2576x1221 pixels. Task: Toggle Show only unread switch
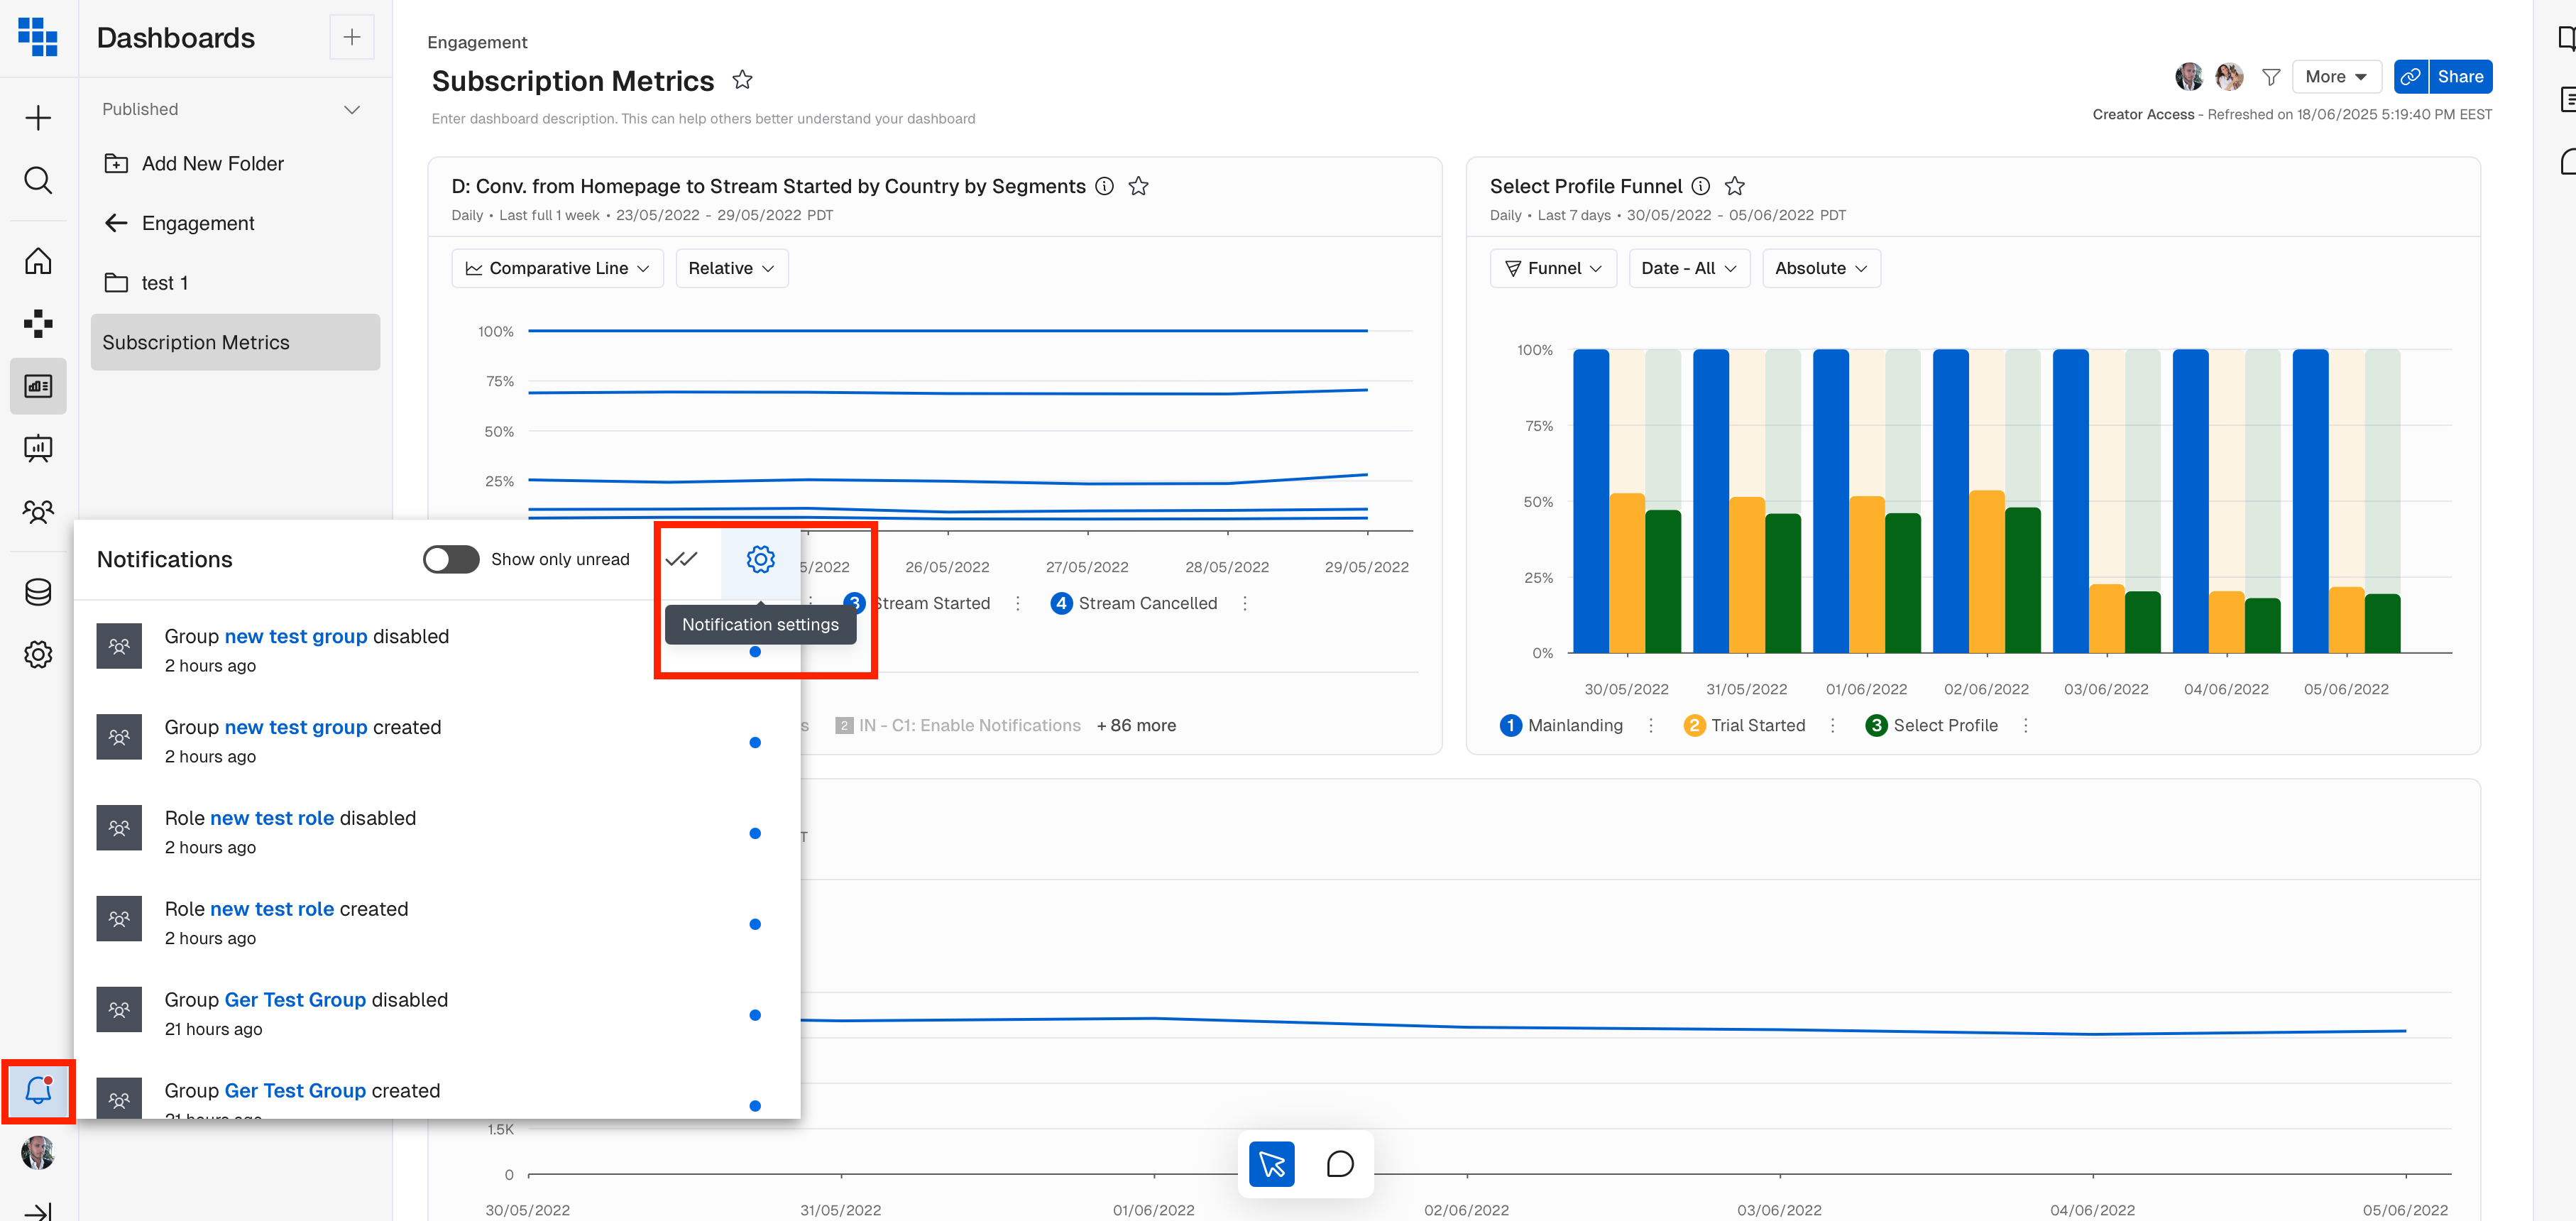(x=451, y=559)
